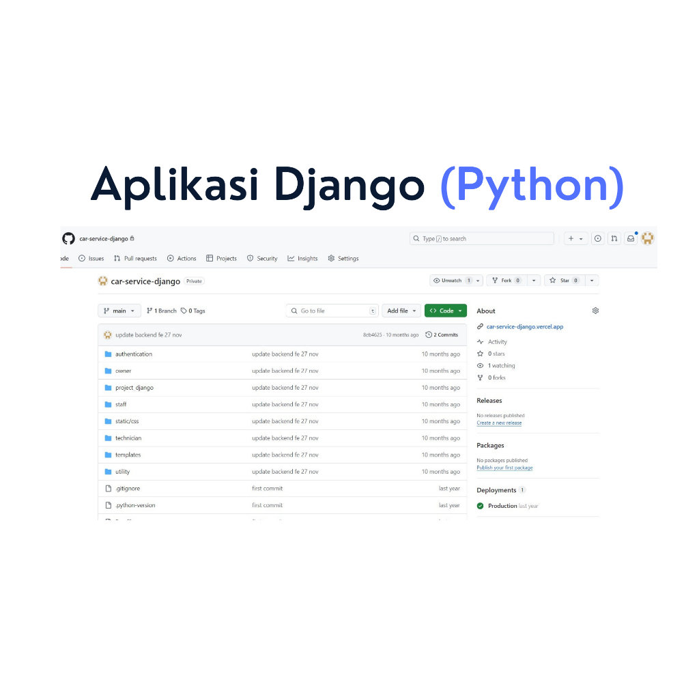Click first commit message for .gitignore
Screen dimensions: 699x699
coord(267,489)
